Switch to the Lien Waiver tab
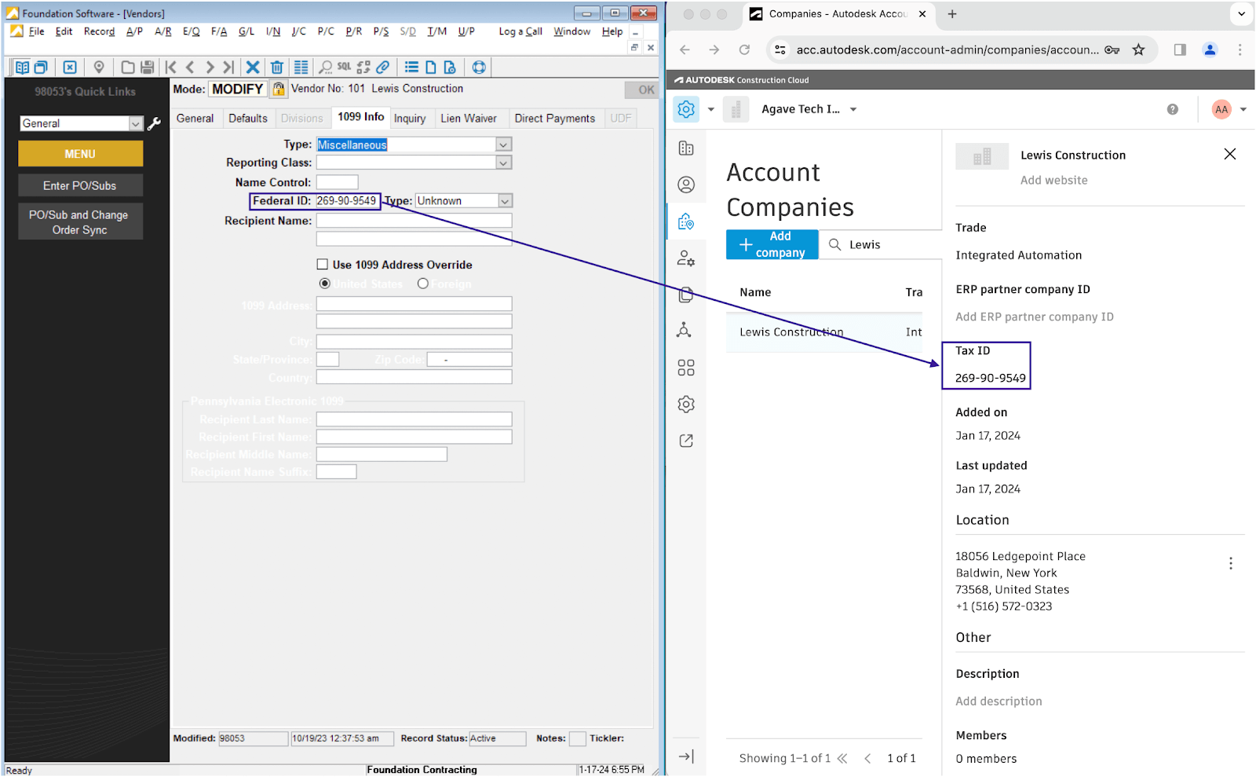The image size is (1256, 780). [x=469, y=119]
